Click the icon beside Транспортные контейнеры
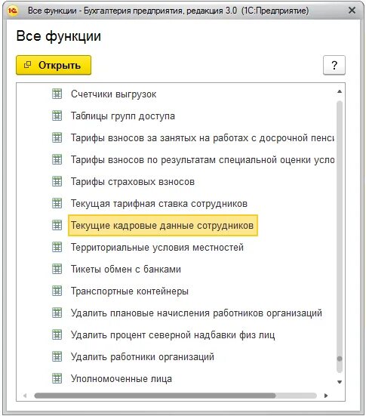Image resolution: width=366 pixels, height=416 pixels. (x=57, y=291)
